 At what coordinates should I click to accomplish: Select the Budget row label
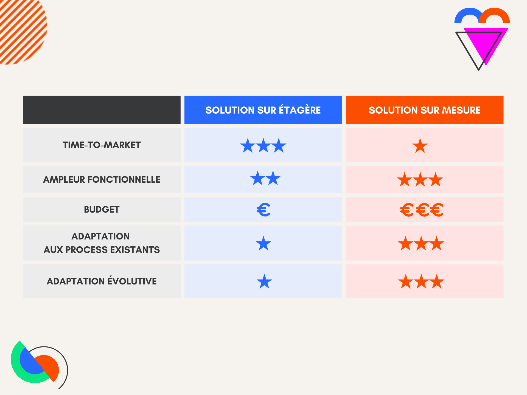point(102,210)
